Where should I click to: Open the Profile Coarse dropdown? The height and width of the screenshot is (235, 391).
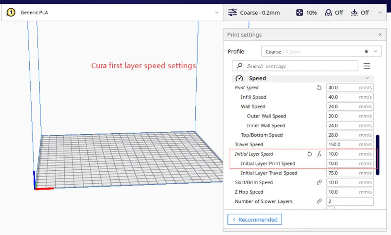coord(375,51)
